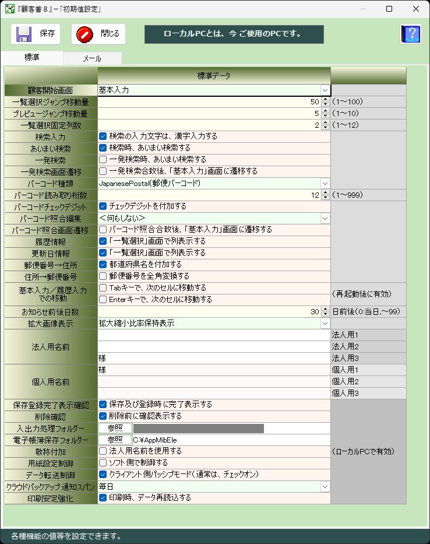Click 参照 button for 入出力処理フォルダー
This screenshot has width=430, height=544.
pos(115,428)
